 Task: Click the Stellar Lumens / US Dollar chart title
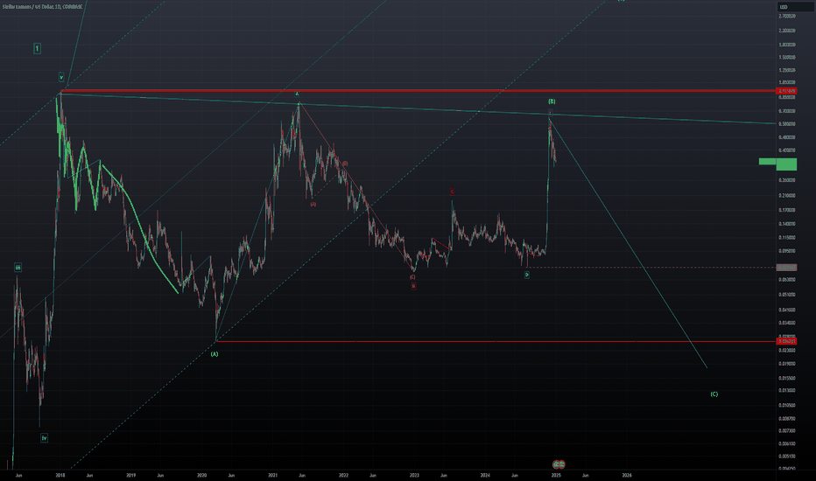coord(42,6)
